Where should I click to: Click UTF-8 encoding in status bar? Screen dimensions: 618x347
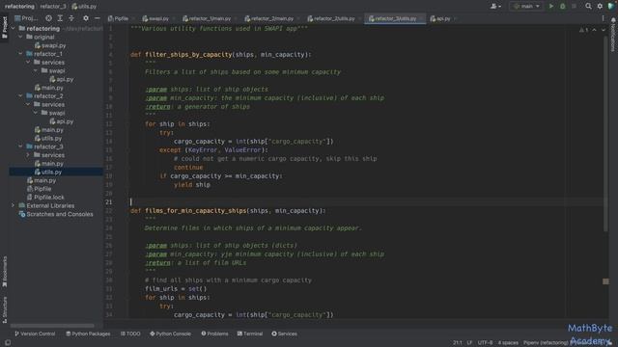(x=485, y=343)
